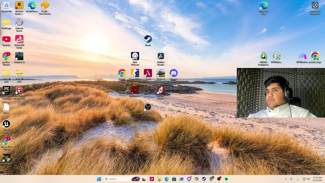Open HidHide Configuration desktop icon
Screen dimensions: 325x183
tap(264, 59)
